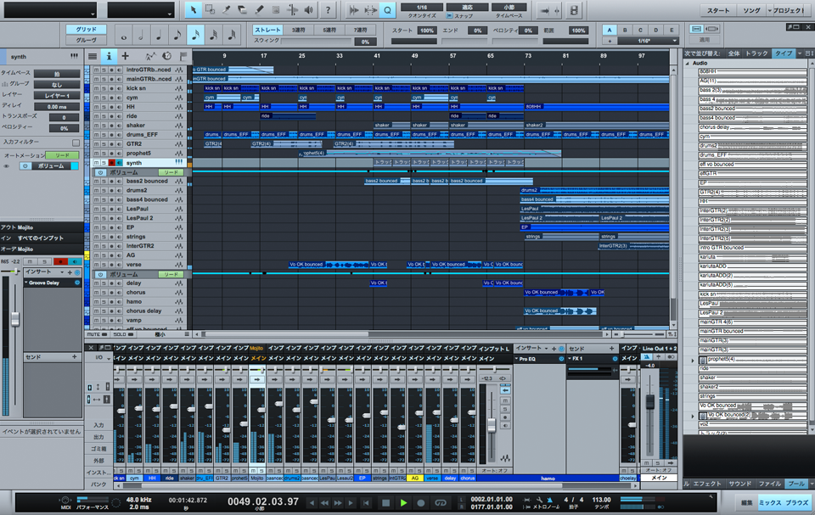Image resolution: width=815 pixels, height=515 pixels.
Task: Select the Paint (pencil) tool
Action: coord(260,10)
